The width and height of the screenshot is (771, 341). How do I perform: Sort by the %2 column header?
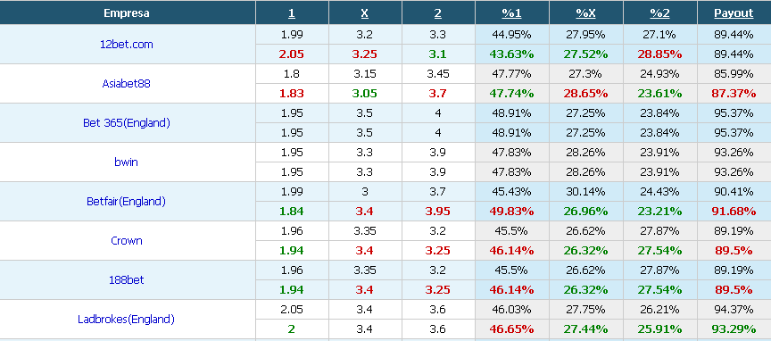[x=659, y=13]
